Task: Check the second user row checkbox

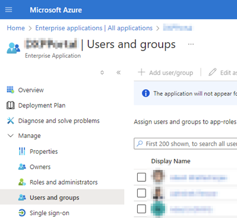Action: tap(141, 193)
